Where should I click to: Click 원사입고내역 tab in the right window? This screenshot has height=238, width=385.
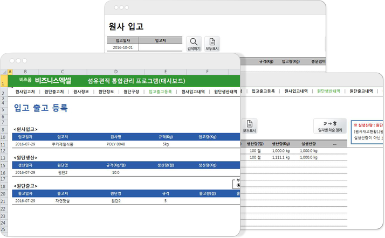click(296, 91)
